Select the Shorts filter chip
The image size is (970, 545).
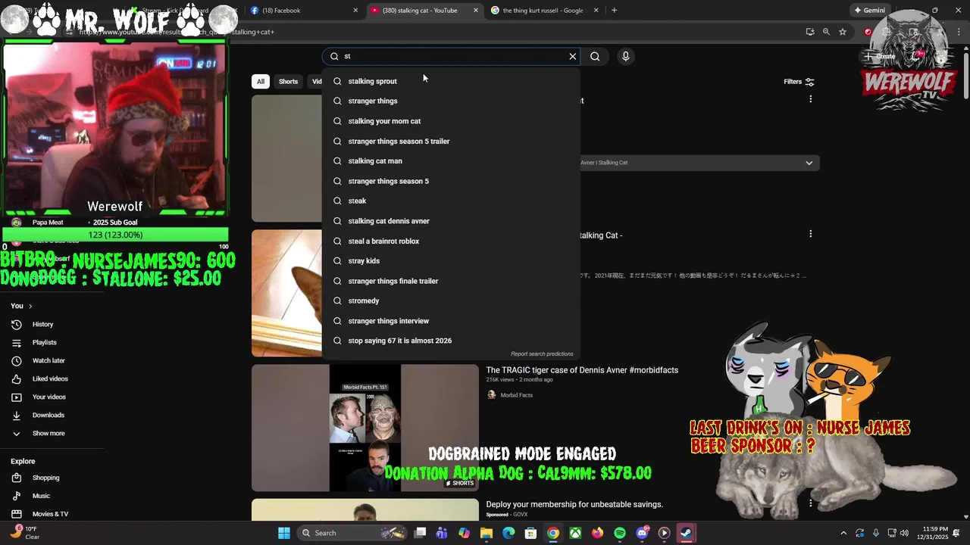click(x=288, y=82)
